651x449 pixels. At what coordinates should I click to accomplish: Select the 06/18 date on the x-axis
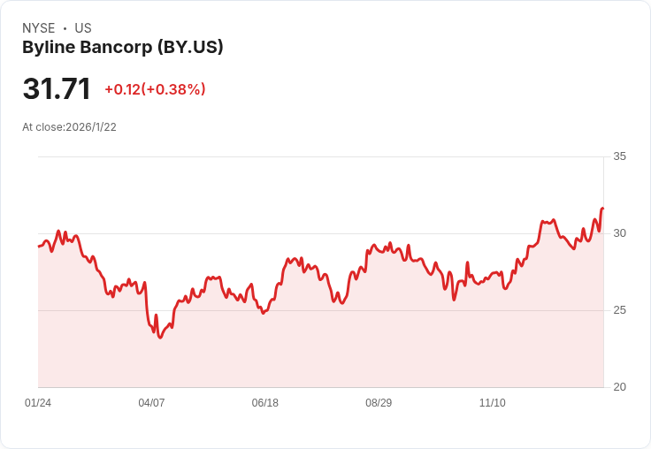[x=264, y=403]
